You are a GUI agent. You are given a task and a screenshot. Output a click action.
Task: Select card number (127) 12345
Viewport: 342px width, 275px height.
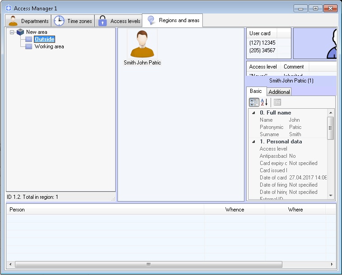pos(262,43)
